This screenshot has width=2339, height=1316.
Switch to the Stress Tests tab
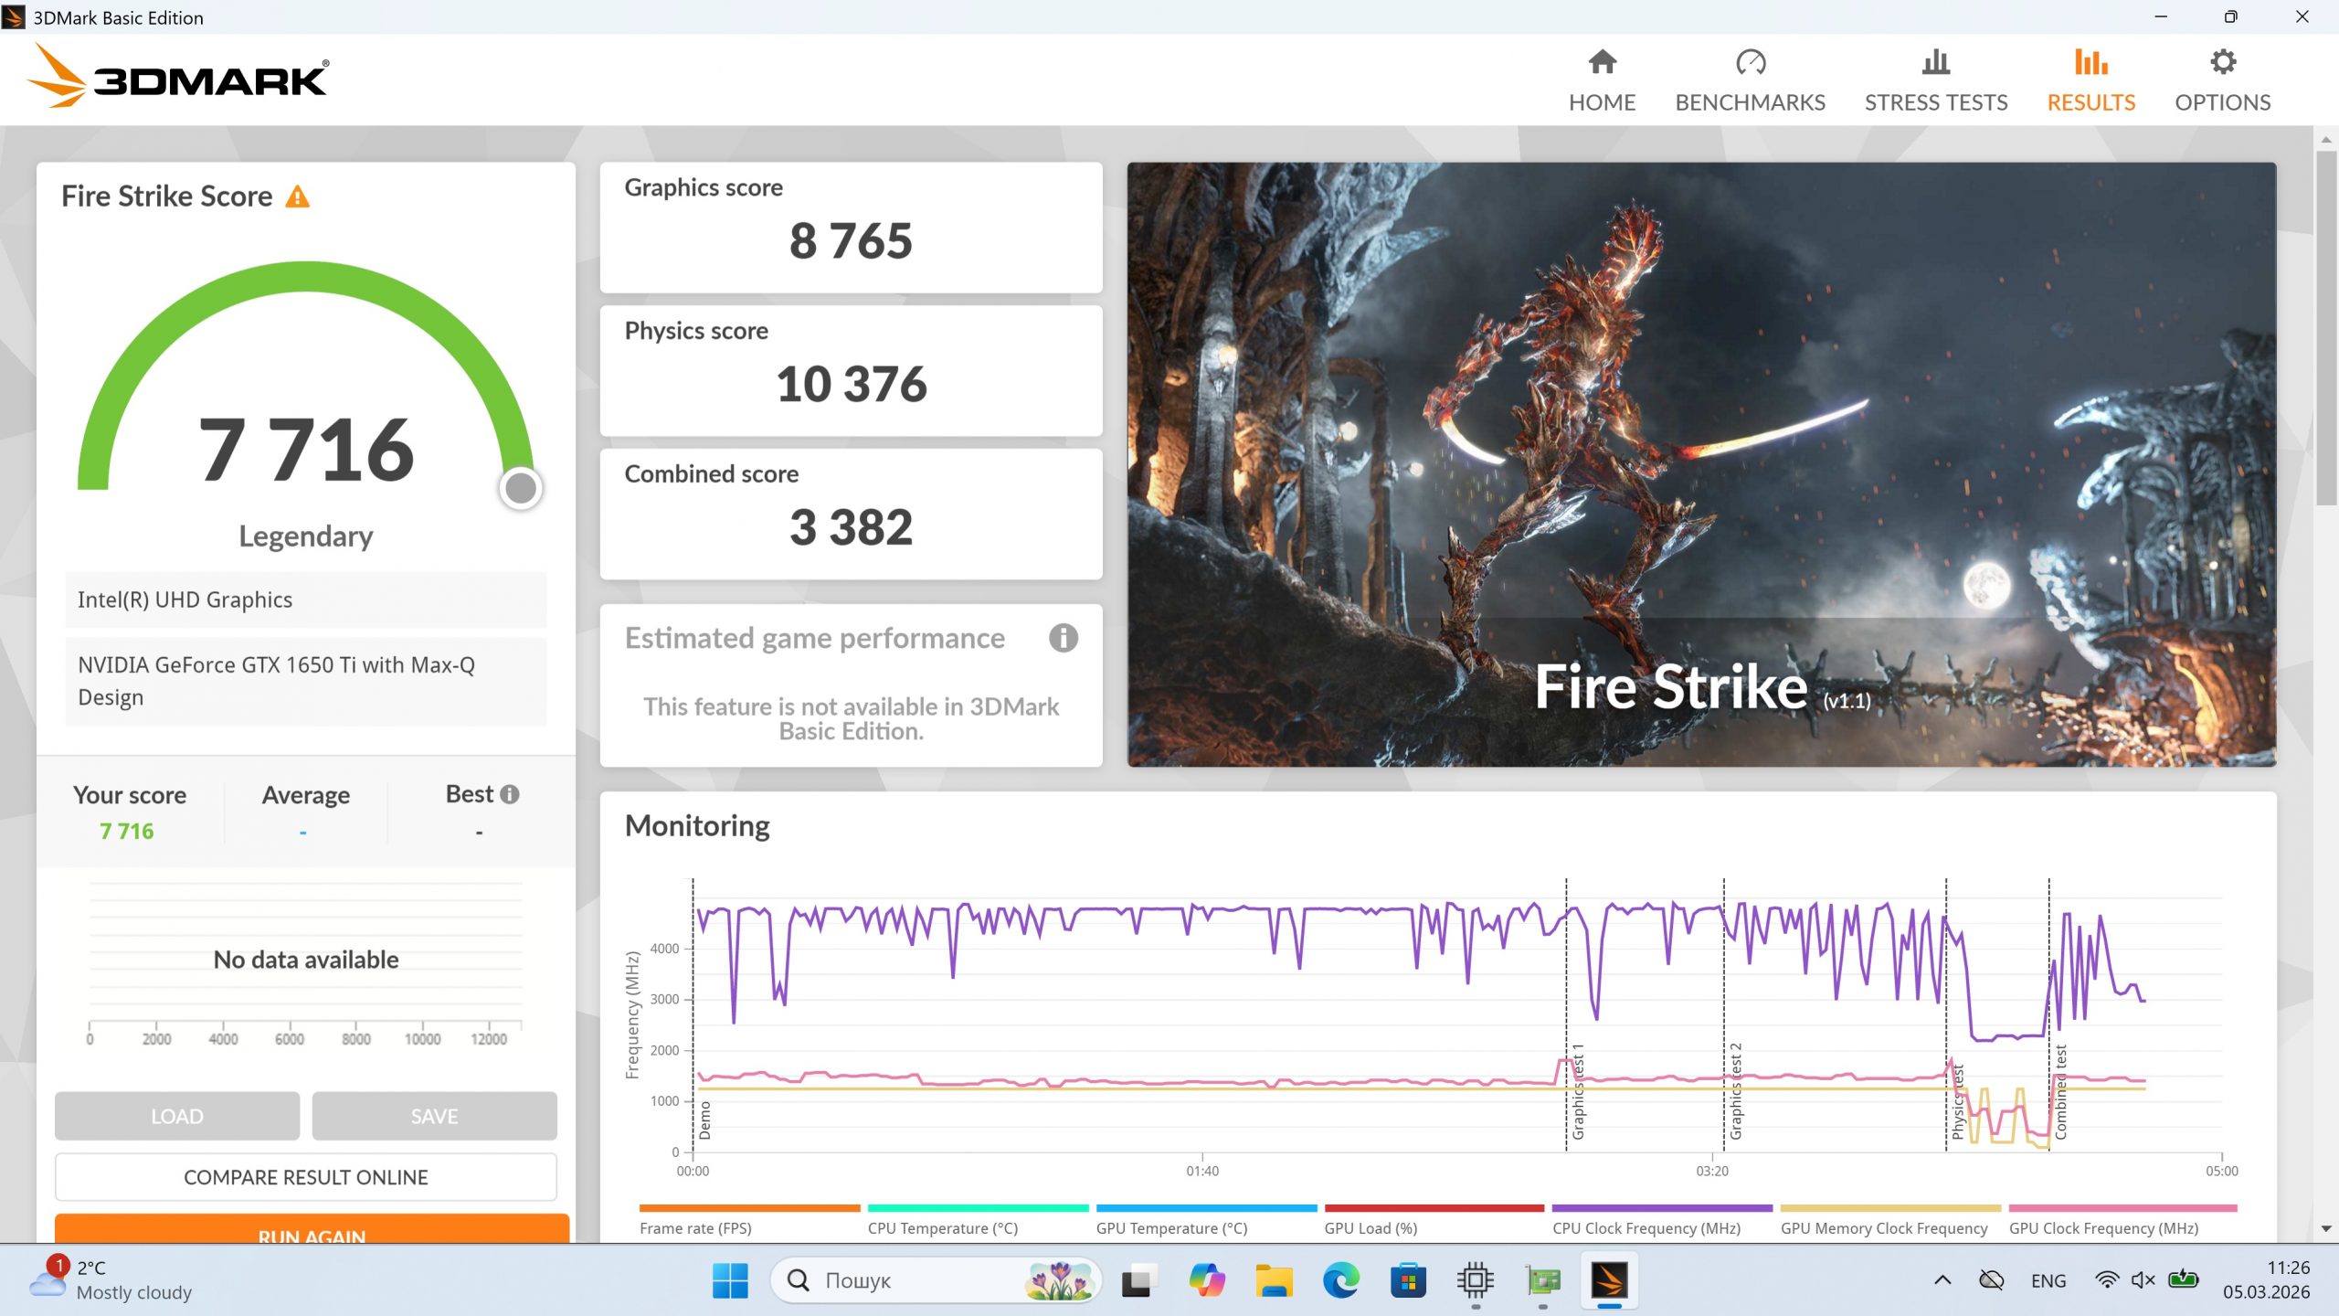coord(1935,81)
